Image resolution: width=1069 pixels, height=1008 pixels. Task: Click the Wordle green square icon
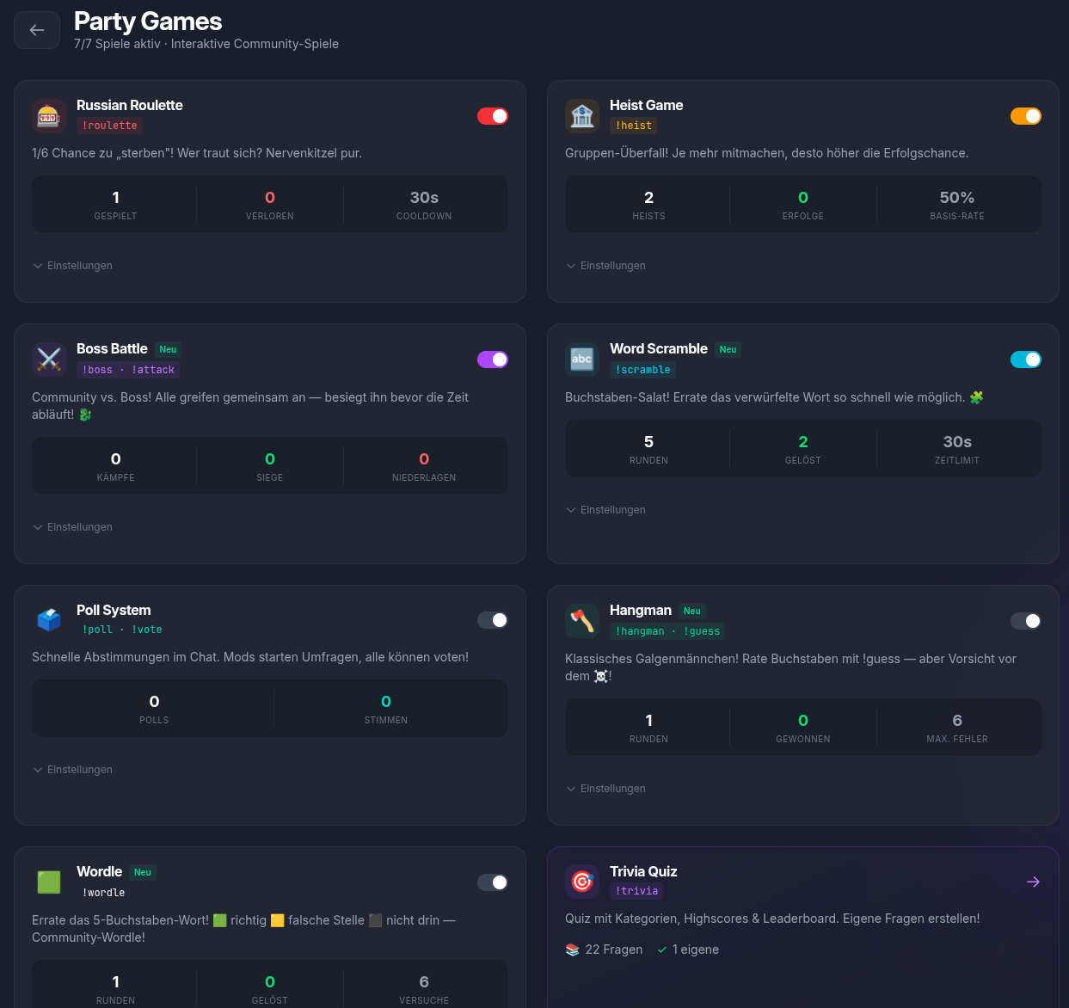pyautogui.click(x=49, y=882)
